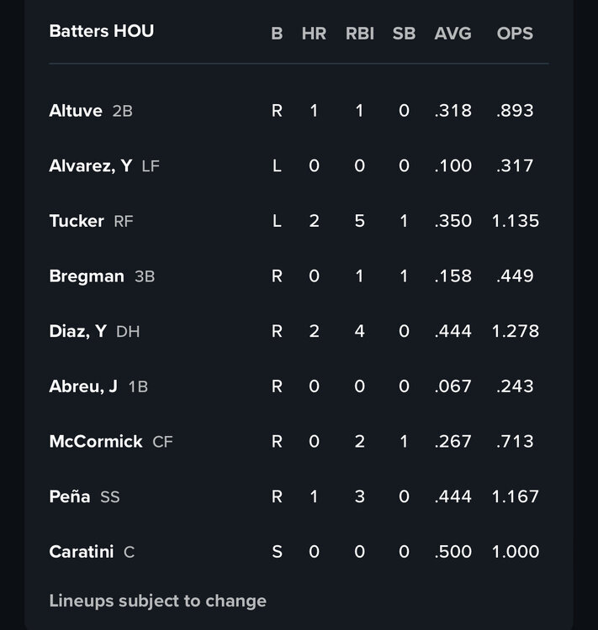This screenshot has width=598, height=630.
Task: Click Caratini's .500 batting average
Action: coord(452,552)
